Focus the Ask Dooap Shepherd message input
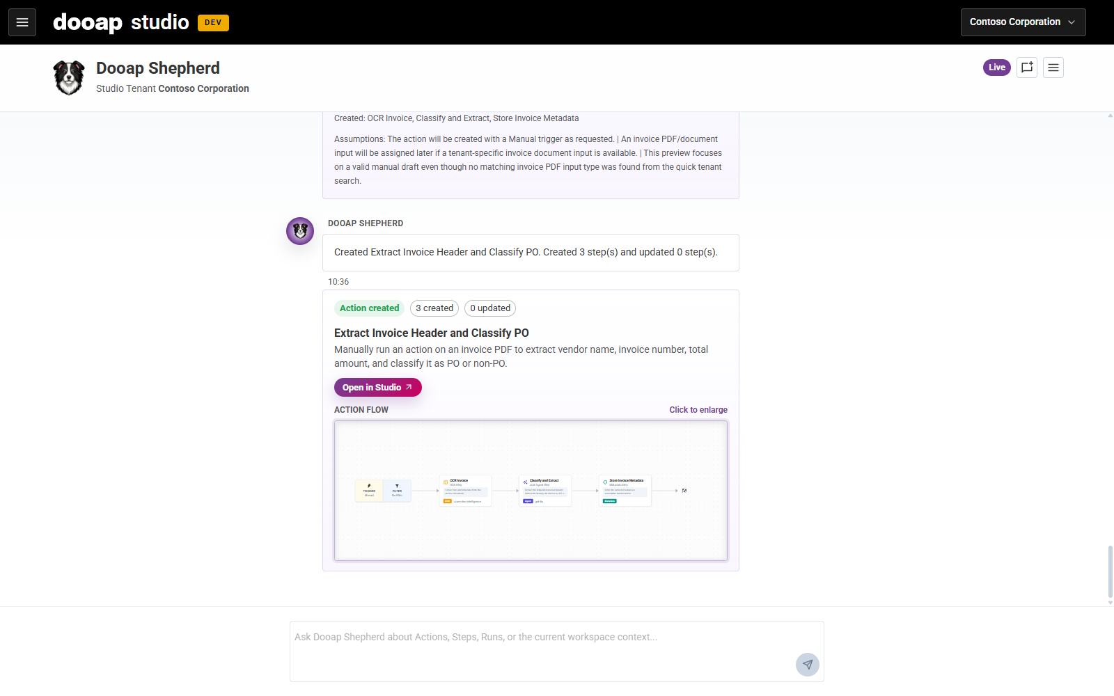This screenshot has height=696, width=1114. [557, 651]
